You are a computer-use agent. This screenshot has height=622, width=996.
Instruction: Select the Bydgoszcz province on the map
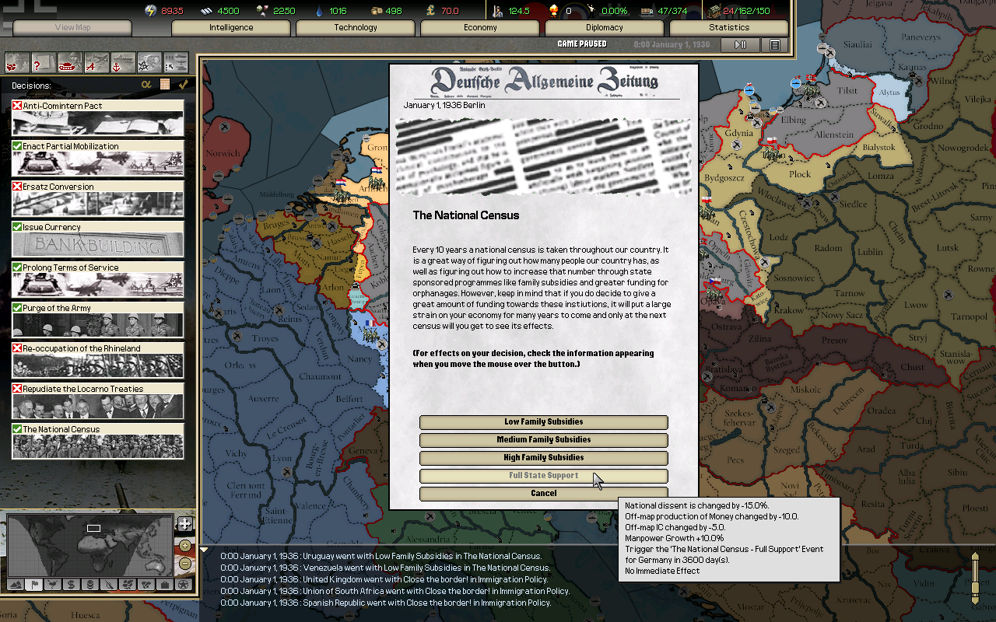724,178
